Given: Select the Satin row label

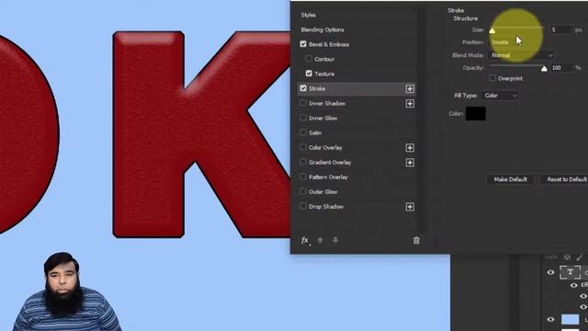Looking at the screenshot, I should pyautogui.click(x=315, y=132).
